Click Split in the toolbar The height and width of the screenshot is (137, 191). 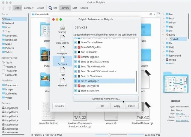pyautogui.click(x=75, y=8)
